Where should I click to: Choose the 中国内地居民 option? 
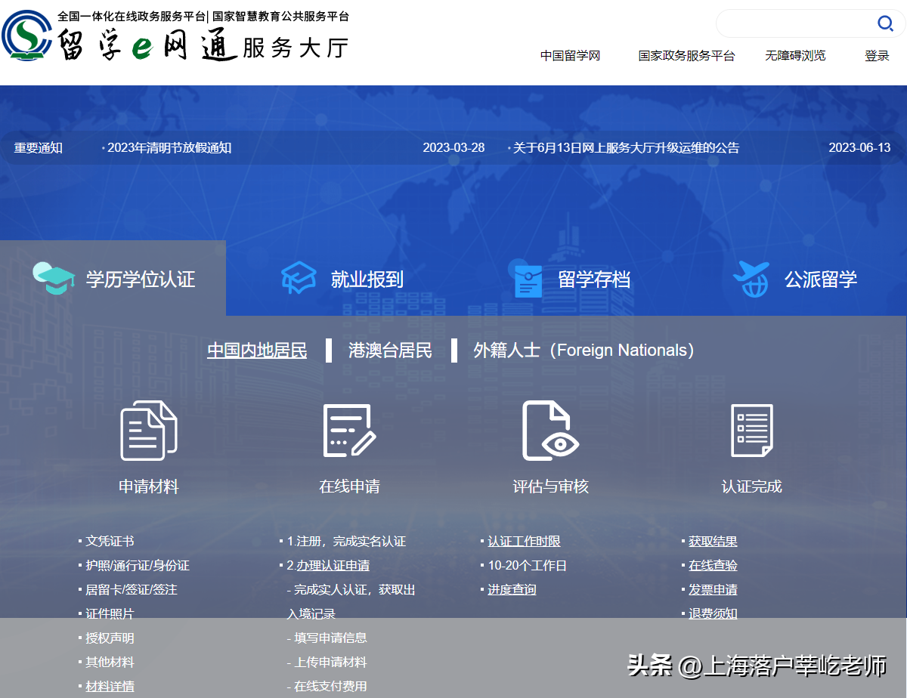point(257,351)
